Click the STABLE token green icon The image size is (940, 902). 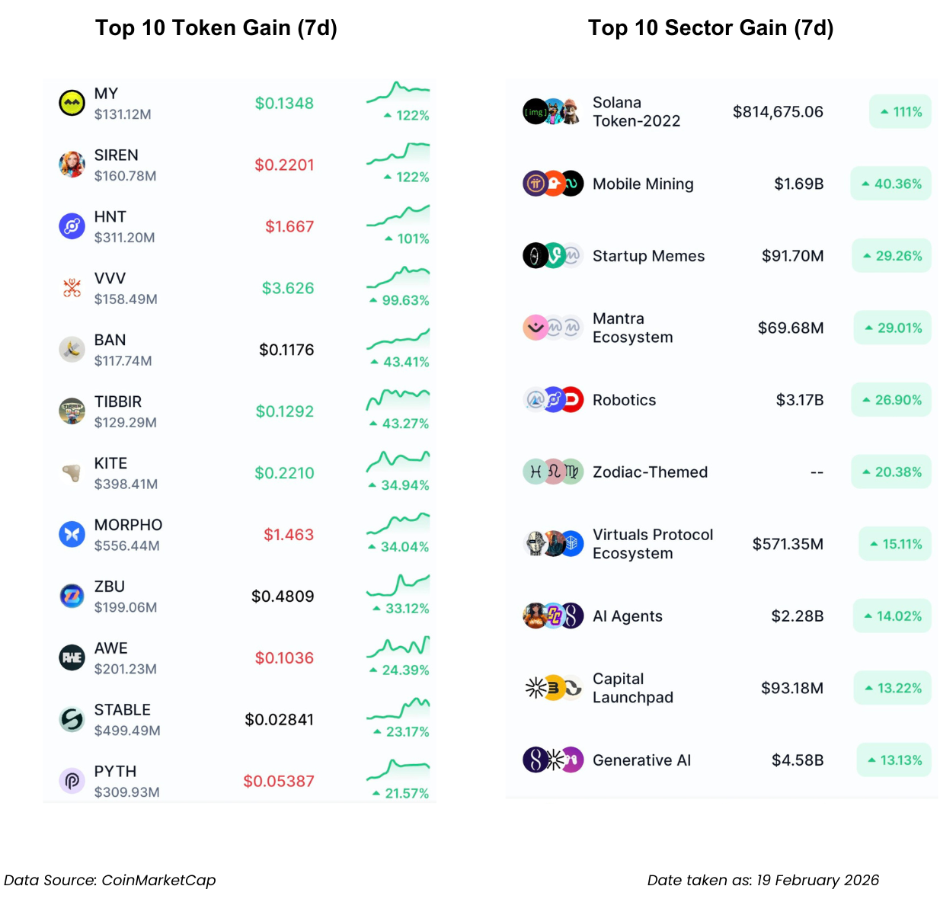(x=72, y=719)
